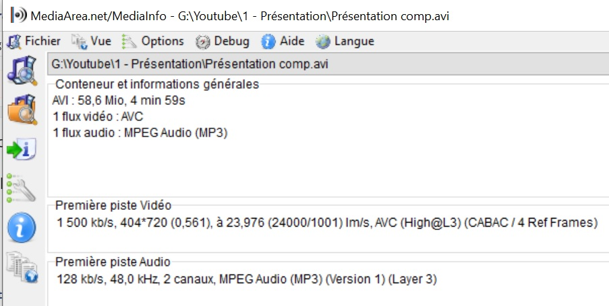This screenshot has width=609, height=306.
Task: Click the open folder icon in sidebar
Action: pyautogui.click(x=22, y=110)
